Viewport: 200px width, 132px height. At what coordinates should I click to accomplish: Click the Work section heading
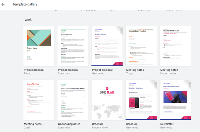[28, 20]
